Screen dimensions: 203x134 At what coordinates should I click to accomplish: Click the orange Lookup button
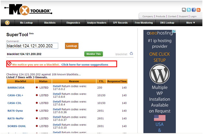(71, 46)
